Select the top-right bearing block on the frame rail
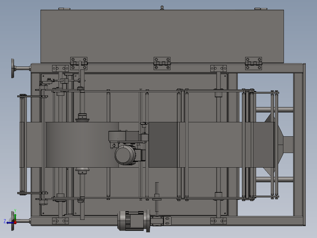Screen dimensions: 317x238 [x=219, y=68]
